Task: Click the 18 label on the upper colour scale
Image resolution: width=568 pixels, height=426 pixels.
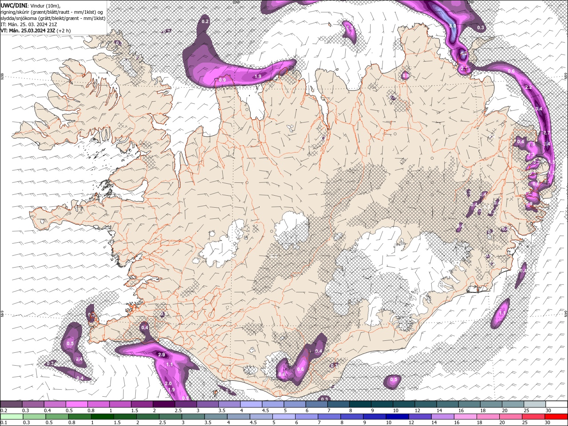Action: pyautogui.click(x=483, y=410)
